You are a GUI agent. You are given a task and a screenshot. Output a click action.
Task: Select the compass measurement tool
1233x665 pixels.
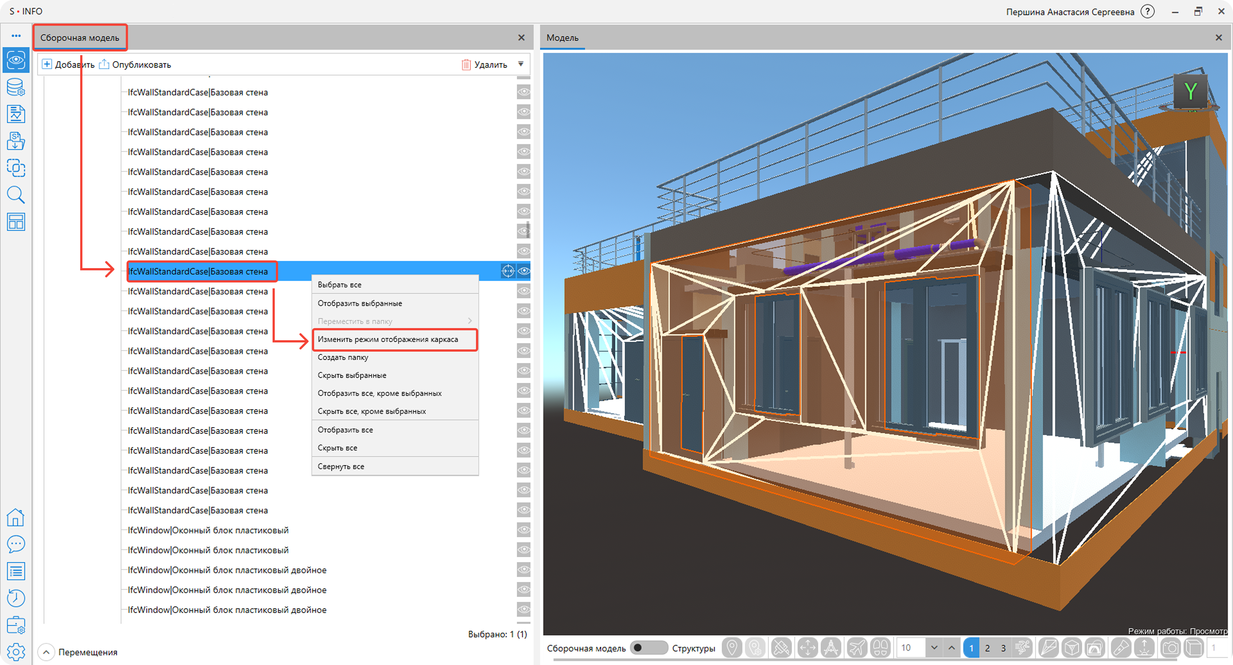coord(831,648)
